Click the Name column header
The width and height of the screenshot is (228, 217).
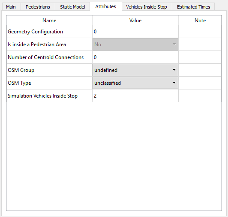click(x=49, y=21)
